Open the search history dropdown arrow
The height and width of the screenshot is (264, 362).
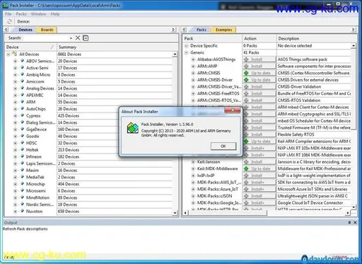click(71, 38)
